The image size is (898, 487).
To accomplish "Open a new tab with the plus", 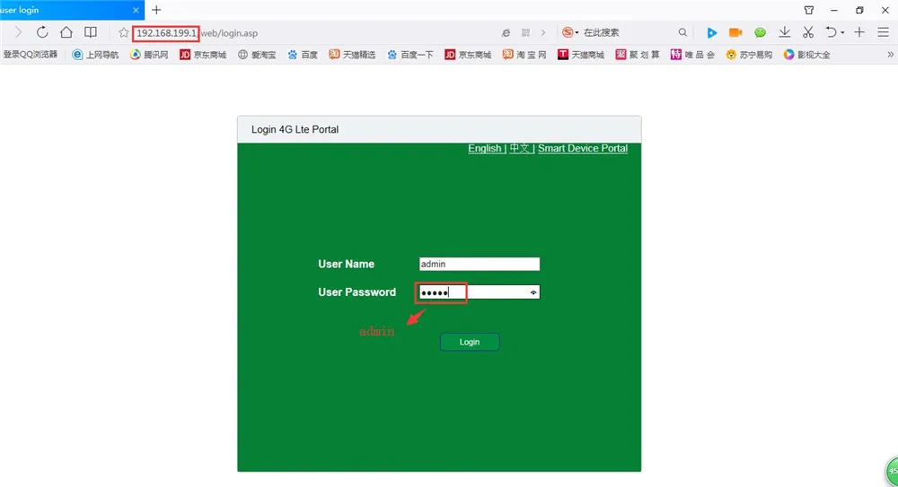I will [x=156, y=10].
